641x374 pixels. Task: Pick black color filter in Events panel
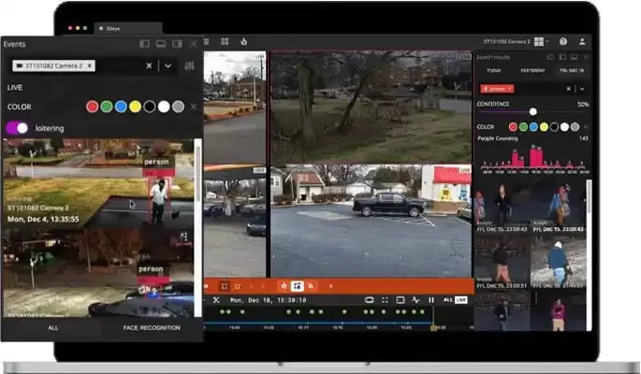pos(150,107)
